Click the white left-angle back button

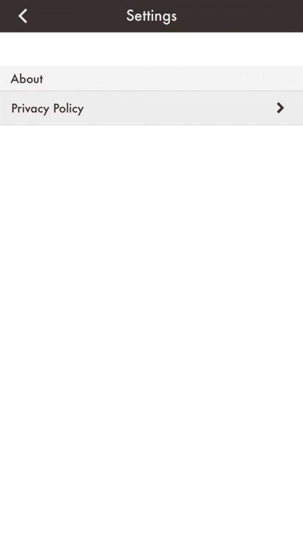[x=23, y=16]
